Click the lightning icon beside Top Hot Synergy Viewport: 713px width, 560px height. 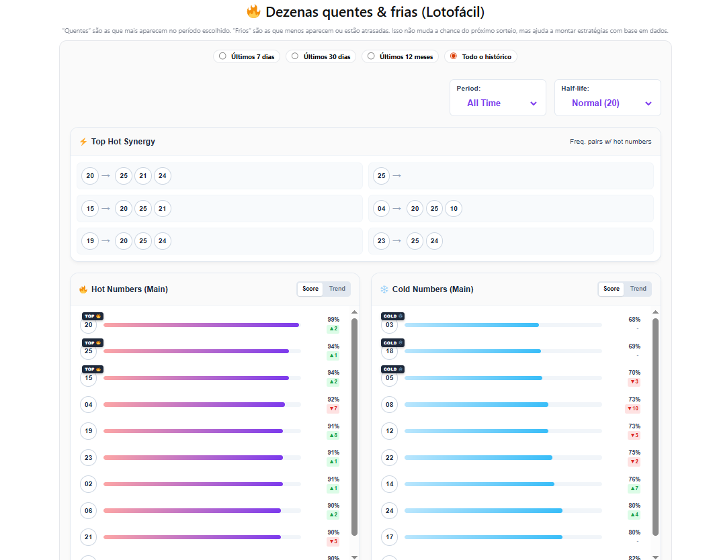point(83,142)
